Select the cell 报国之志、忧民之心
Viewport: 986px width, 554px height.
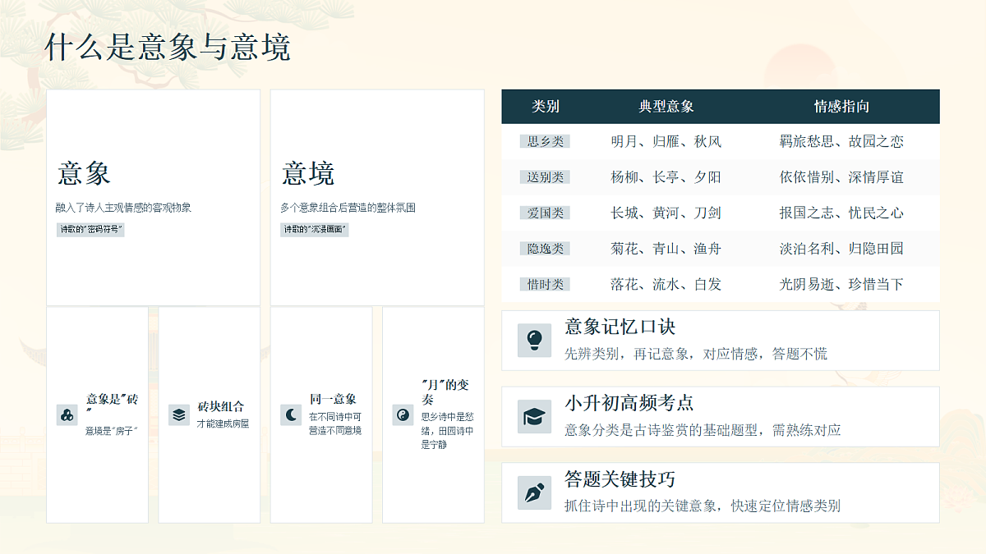point(841,213)
